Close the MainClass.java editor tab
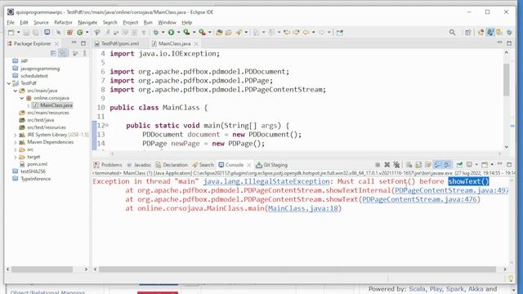 (196, 43)
